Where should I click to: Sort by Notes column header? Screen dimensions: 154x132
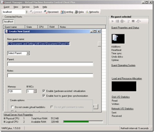click(82, 27)
